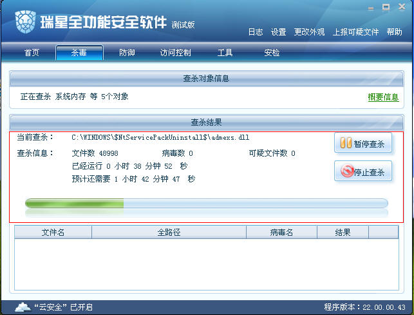Open the 工具 tab
Screen dimensions: 414x315
[x=225, y=53]
